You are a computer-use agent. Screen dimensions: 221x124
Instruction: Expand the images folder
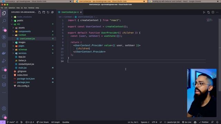coord(13,42)
